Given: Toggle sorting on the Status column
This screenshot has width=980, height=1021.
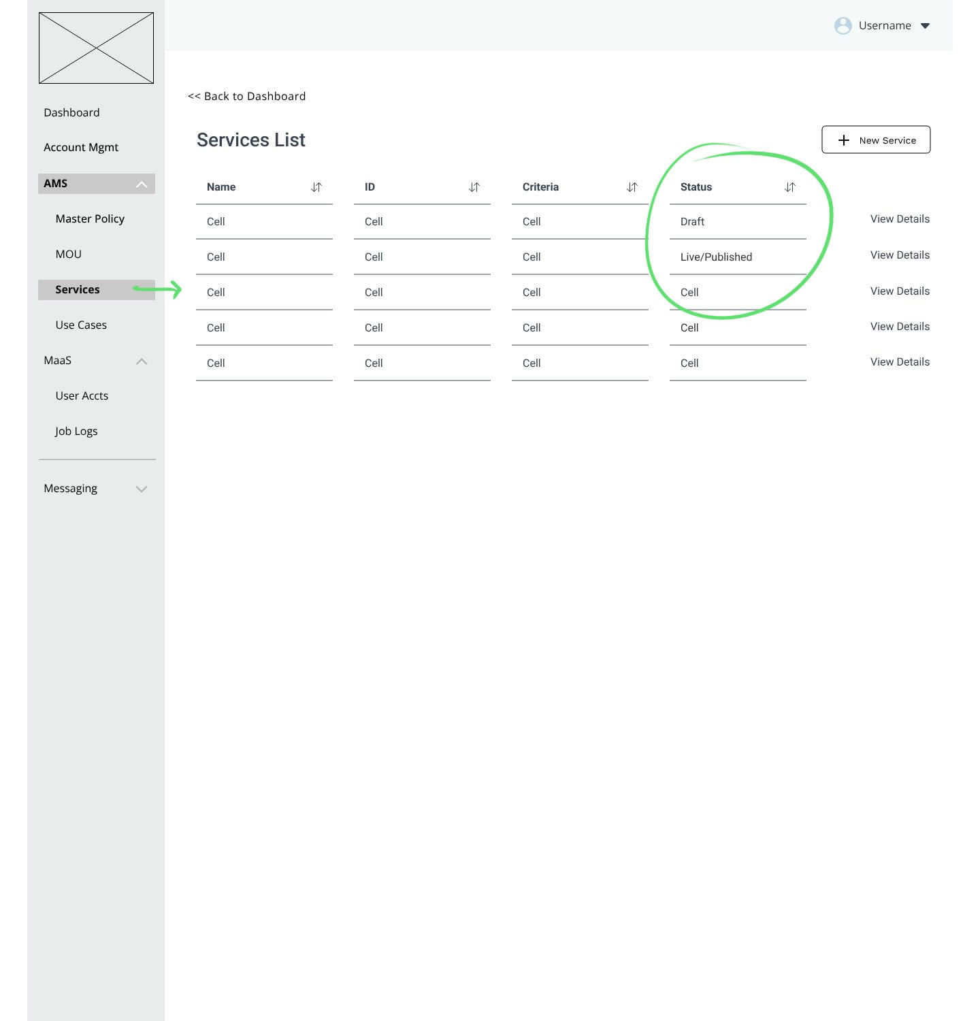Looking at the screenshot, I should (x=789, y=187).
